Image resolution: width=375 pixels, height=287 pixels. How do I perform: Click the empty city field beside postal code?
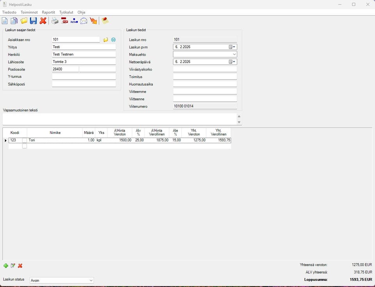pos(98,69)
